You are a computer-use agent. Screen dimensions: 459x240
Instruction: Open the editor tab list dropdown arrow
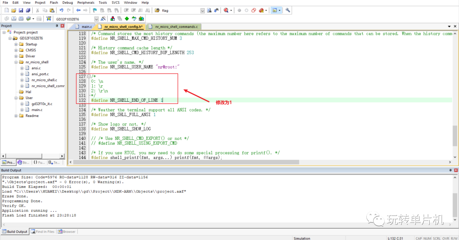(x=449, y=26)
